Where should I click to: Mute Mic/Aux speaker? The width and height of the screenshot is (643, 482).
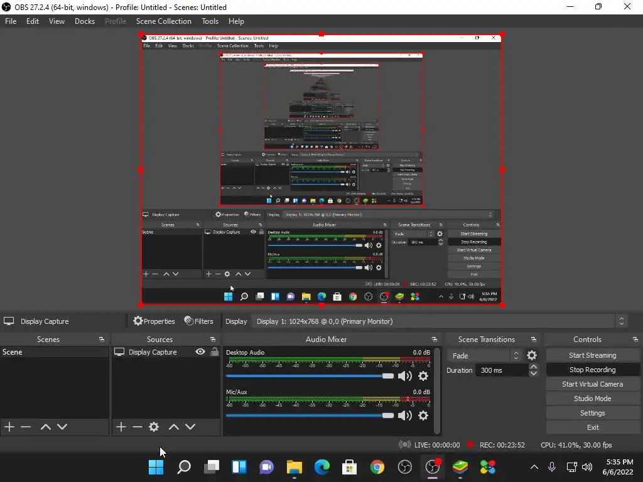pyautogui.click(x=405, y=415)
